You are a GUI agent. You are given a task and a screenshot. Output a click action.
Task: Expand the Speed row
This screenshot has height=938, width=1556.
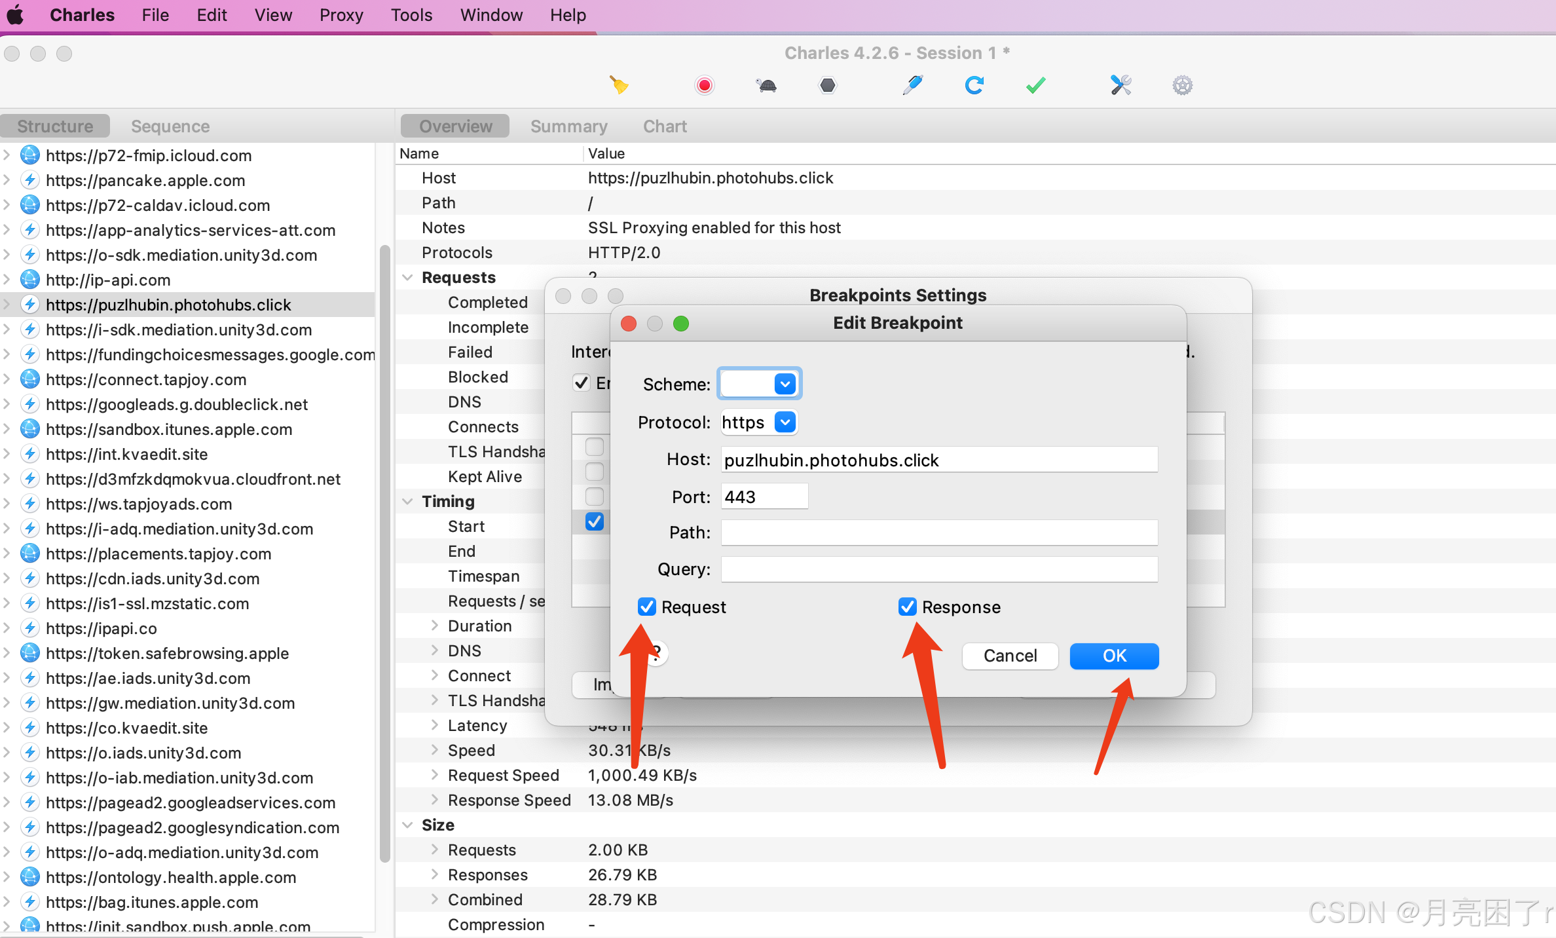(434, 750)
